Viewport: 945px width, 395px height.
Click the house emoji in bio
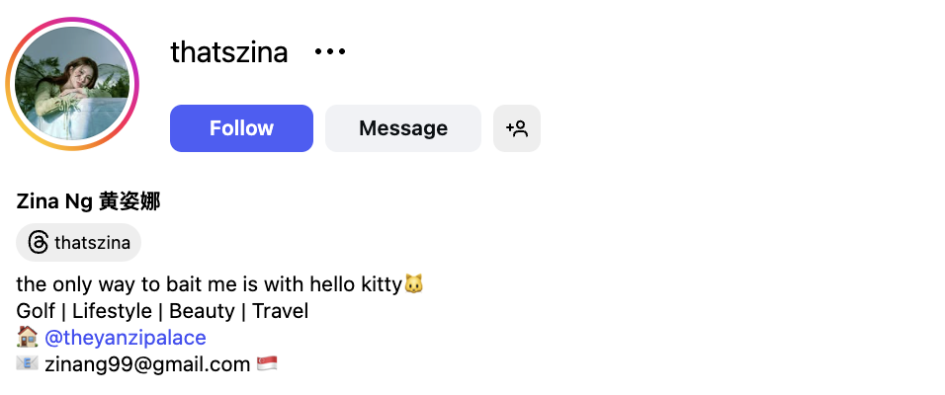pyautogui.click(x=28, y=338)
